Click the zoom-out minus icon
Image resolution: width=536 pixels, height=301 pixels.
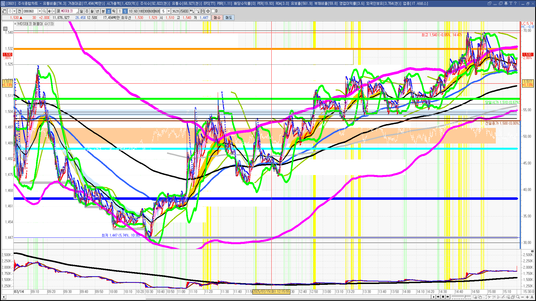(x=523, y=297)
